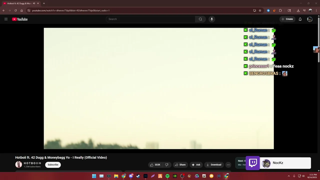Image resolution: width=320 pixels, height=180 pixels.
Task: Click the Create button
Action: pos(287,19)
